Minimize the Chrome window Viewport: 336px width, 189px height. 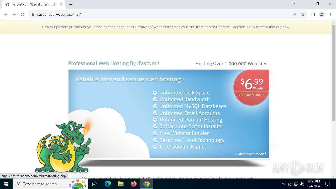click(306, 4)
